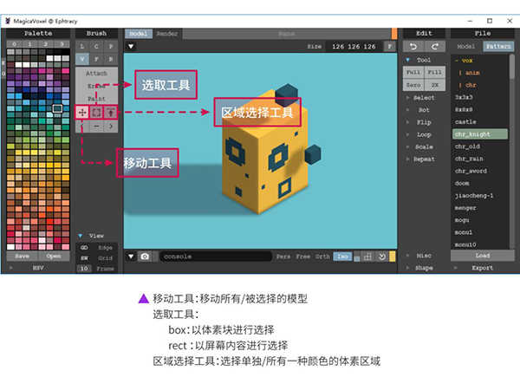Expand the Export section
520x377 pixels.
pyautogui.click(x=456, y=268)
